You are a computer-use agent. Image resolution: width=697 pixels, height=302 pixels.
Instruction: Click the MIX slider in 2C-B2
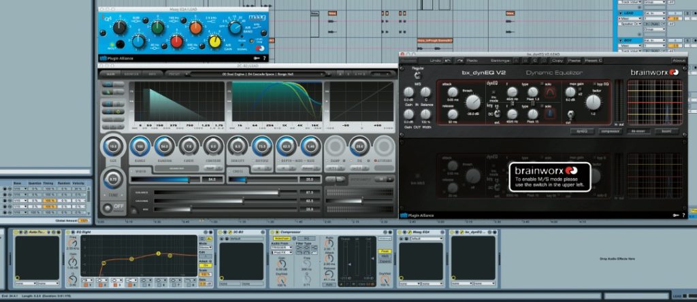click(x=225, y=208)
